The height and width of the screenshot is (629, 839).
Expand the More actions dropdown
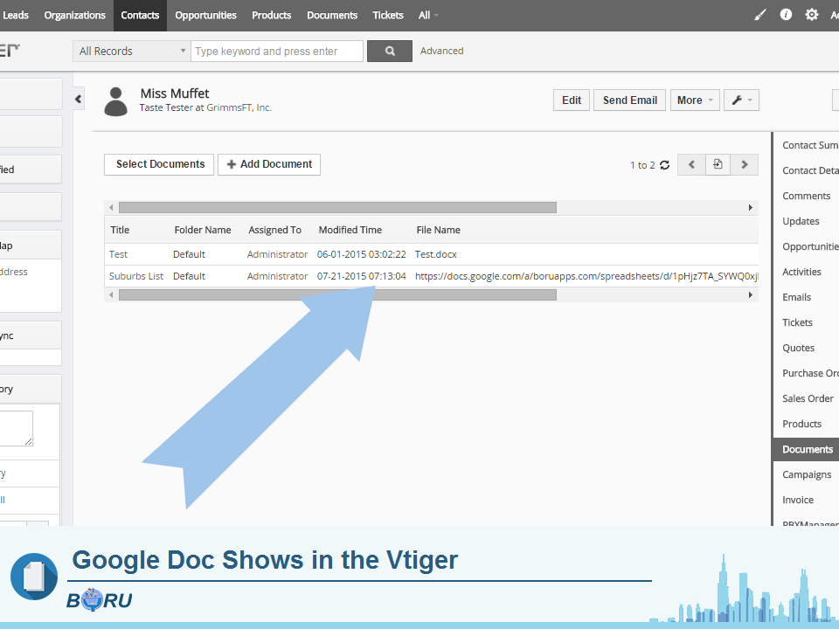click(x=695, y=100)
